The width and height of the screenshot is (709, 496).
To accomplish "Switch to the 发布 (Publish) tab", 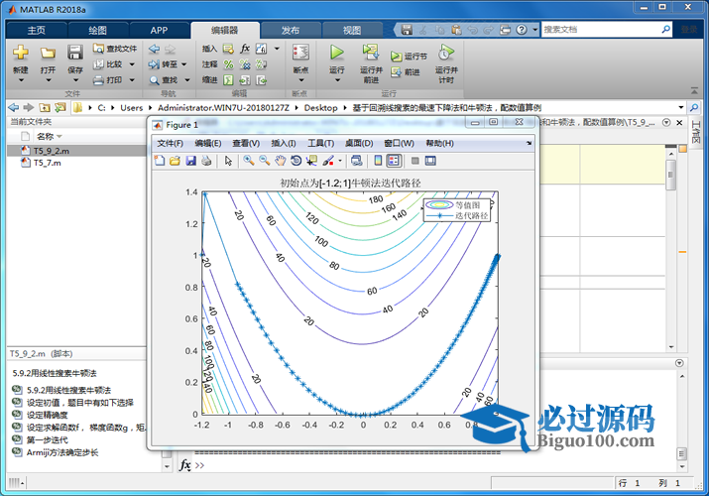I will coord(291,31).
